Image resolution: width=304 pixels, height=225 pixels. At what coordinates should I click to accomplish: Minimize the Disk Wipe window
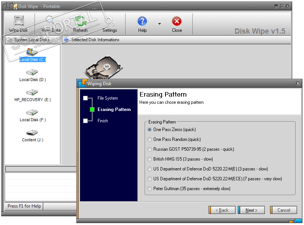tap(276, 6)
